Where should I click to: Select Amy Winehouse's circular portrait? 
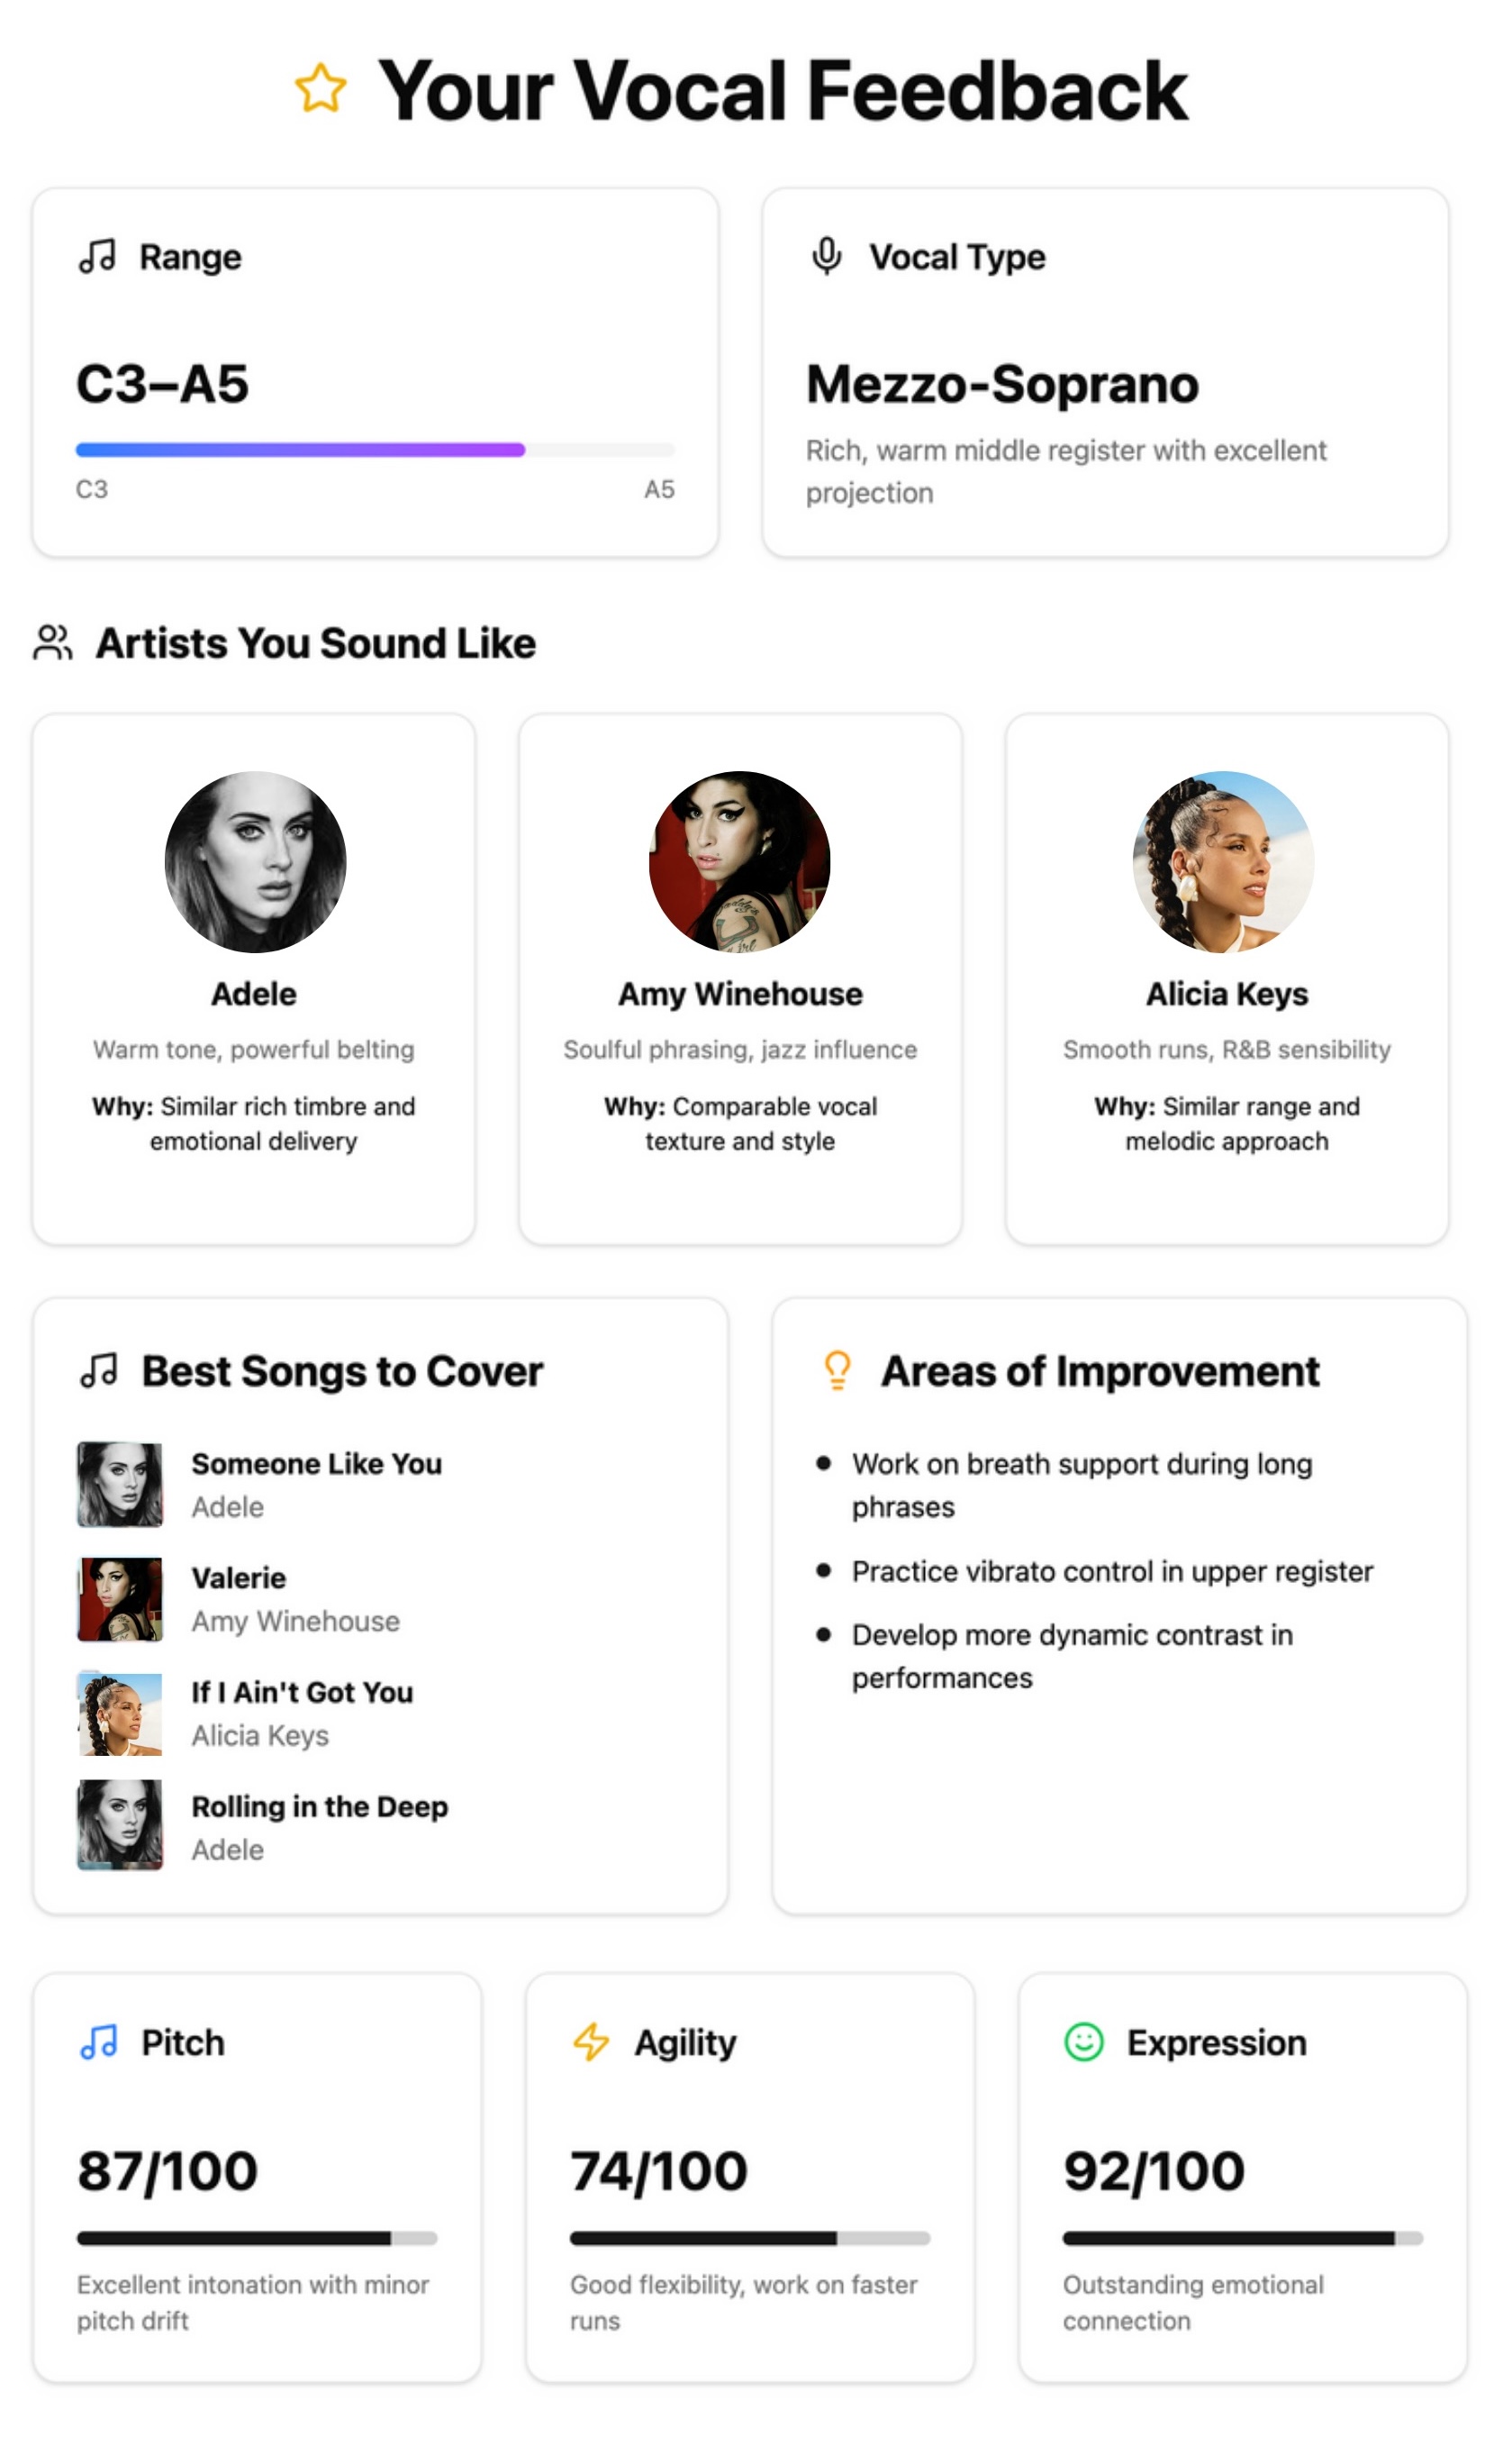pos(740,866)
